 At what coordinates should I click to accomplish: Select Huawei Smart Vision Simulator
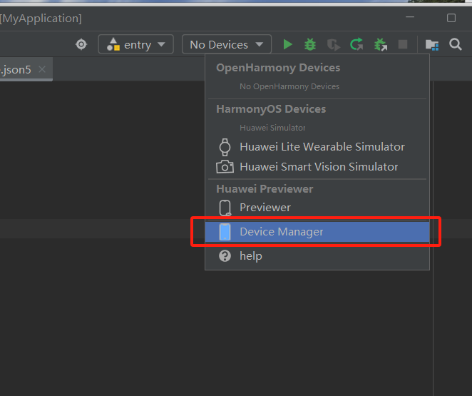(x=317, y=167)
